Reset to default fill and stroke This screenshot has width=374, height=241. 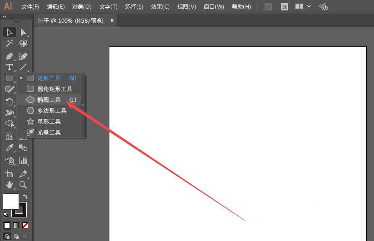(x=5, y=214)
